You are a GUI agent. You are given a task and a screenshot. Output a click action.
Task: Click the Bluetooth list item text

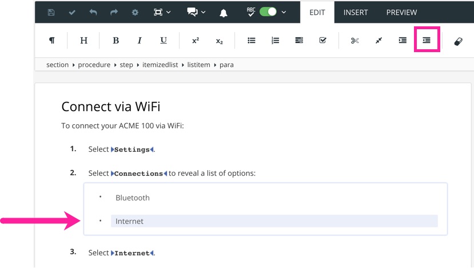133,198
